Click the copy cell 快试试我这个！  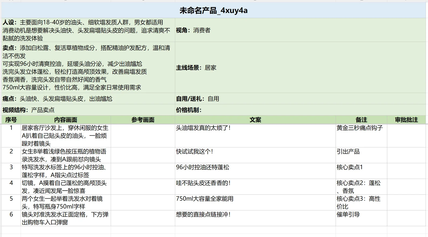click(255, 155)
